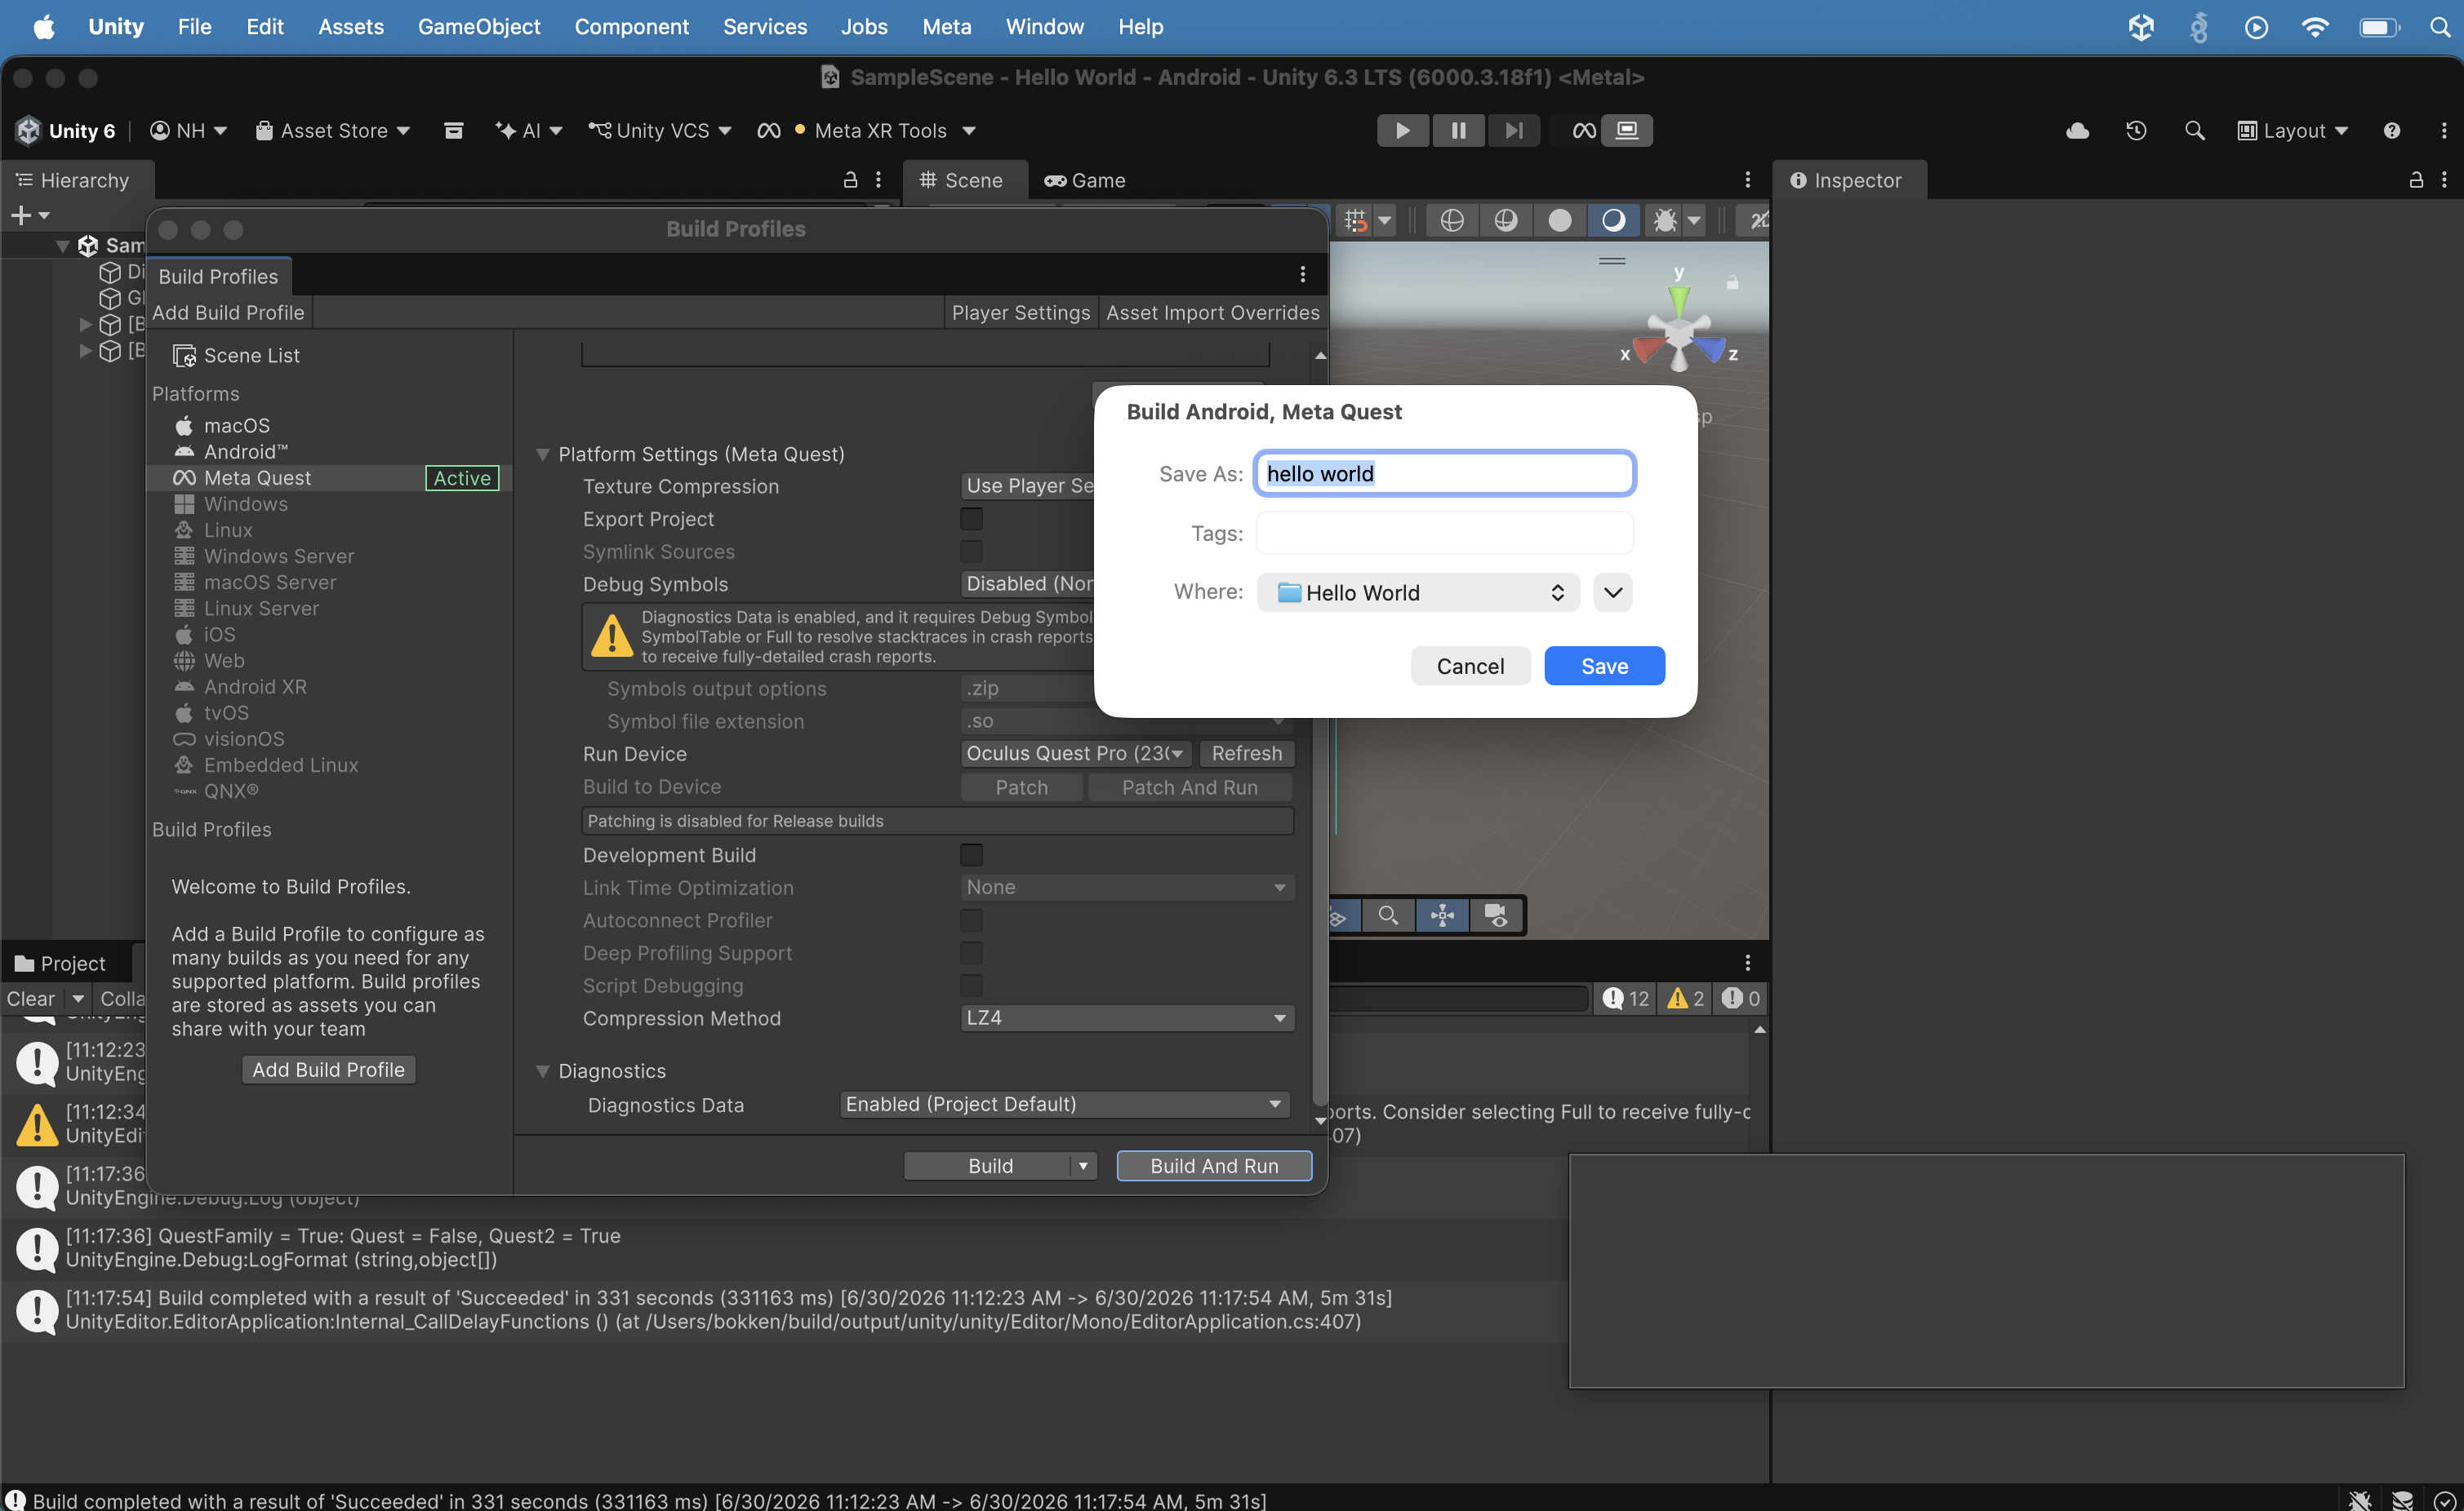The image size is (2464, 1511).
Task: Open the Compression Method LZ4 dropdown
Action: (x=1127, y=1018)
